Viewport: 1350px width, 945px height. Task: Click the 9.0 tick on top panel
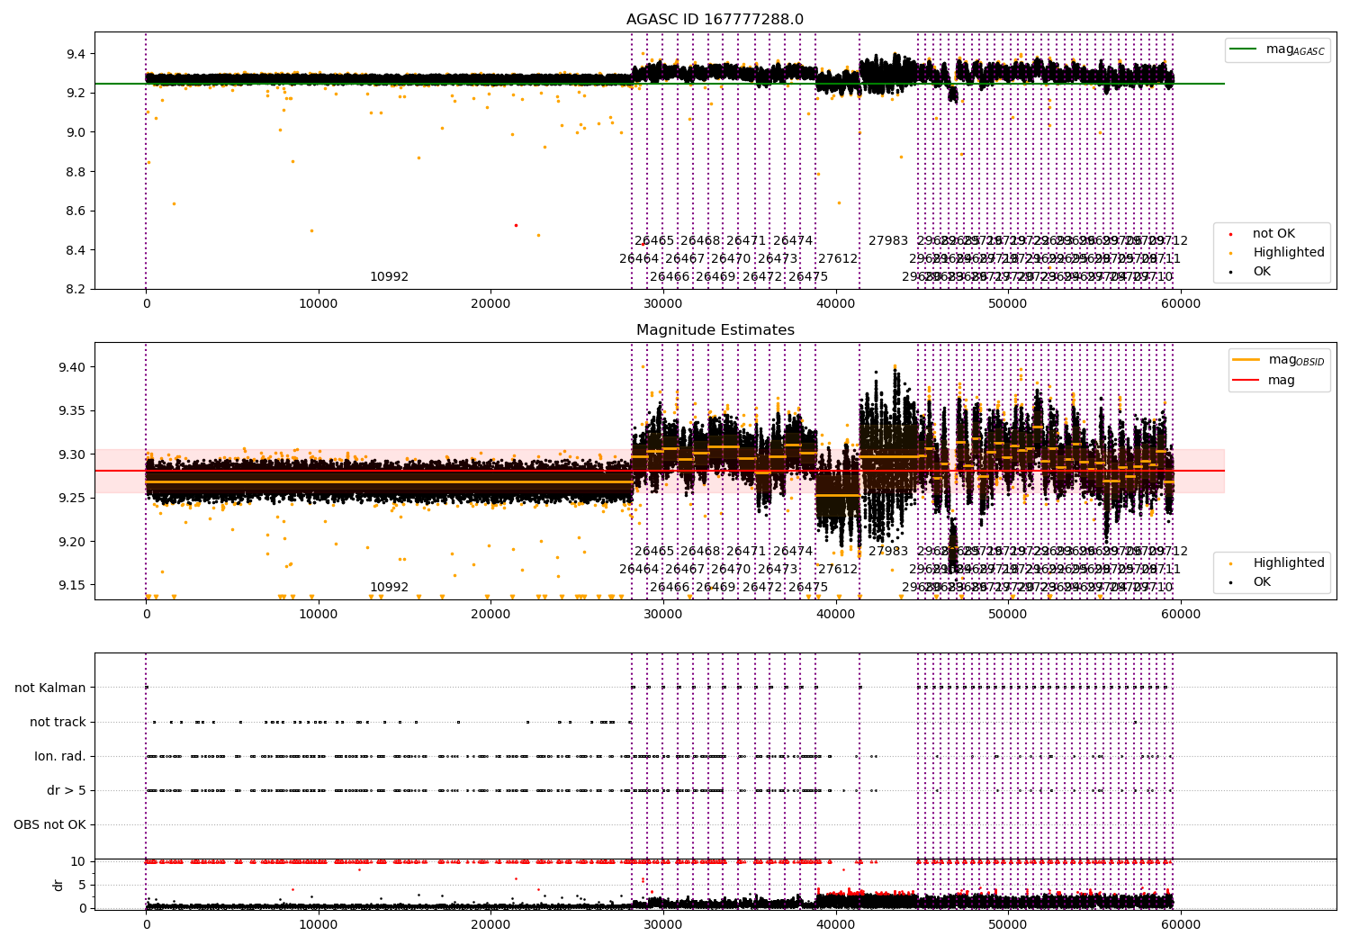click(76, 132)
